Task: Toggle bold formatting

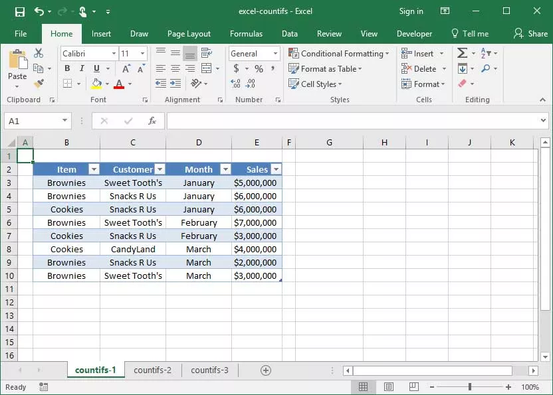Action: (x=67, y=68)
